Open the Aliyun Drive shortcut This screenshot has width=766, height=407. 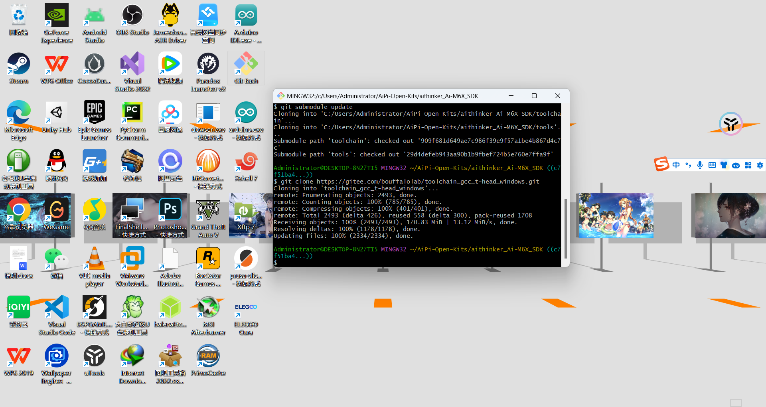coord(170,166)
